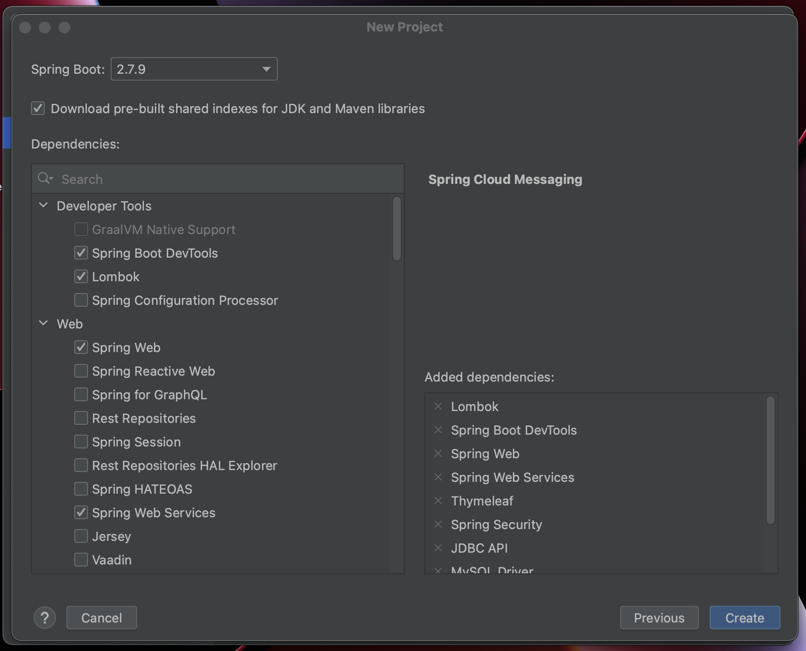
Task: Click the added dependencies scrollbar
Action: click(771, 460)
